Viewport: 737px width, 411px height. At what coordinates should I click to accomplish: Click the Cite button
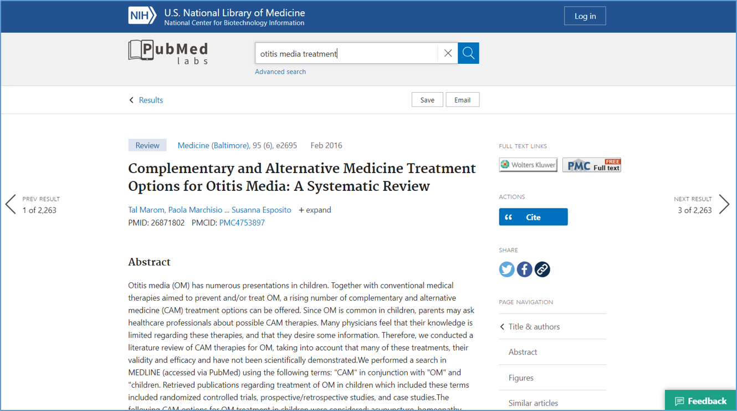coord(534,217)
